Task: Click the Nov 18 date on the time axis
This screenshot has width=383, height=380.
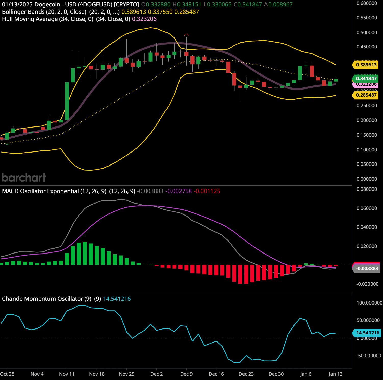Action: tap(97, 374)
